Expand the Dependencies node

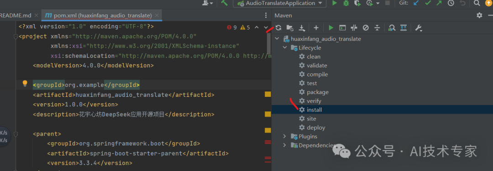(284, 145)
